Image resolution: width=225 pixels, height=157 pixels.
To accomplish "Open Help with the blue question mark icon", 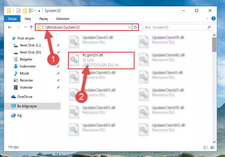I will coord(213,18).
